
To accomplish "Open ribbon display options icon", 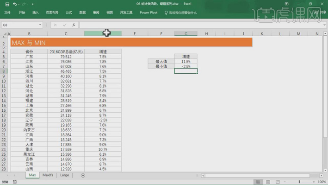I will click(x=286, y=4).
